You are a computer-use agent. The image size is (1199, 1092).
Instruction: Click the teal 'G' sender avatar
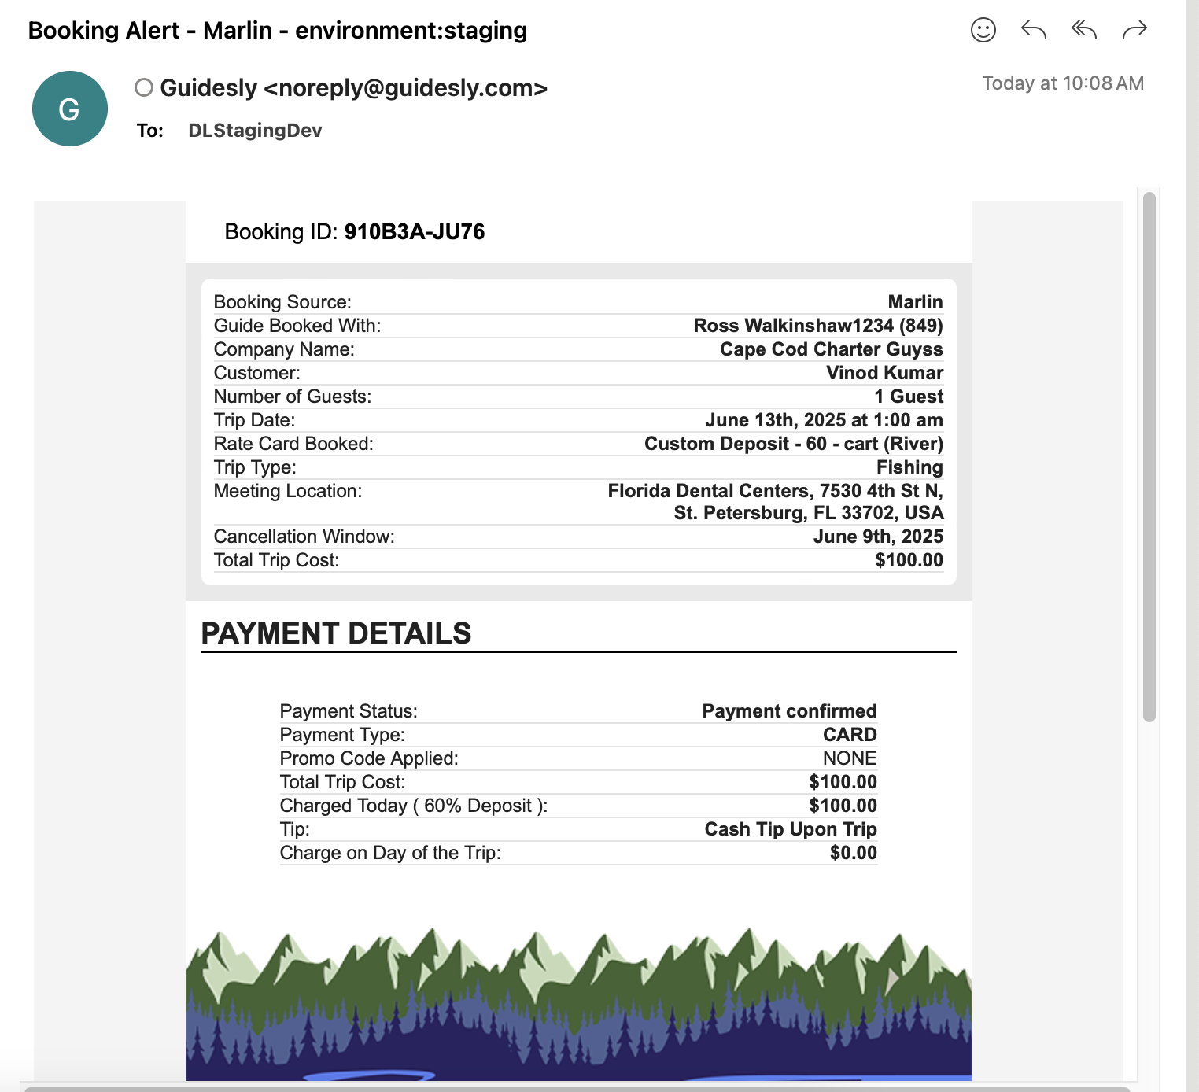pyautogui.click(x=69, y=109)
